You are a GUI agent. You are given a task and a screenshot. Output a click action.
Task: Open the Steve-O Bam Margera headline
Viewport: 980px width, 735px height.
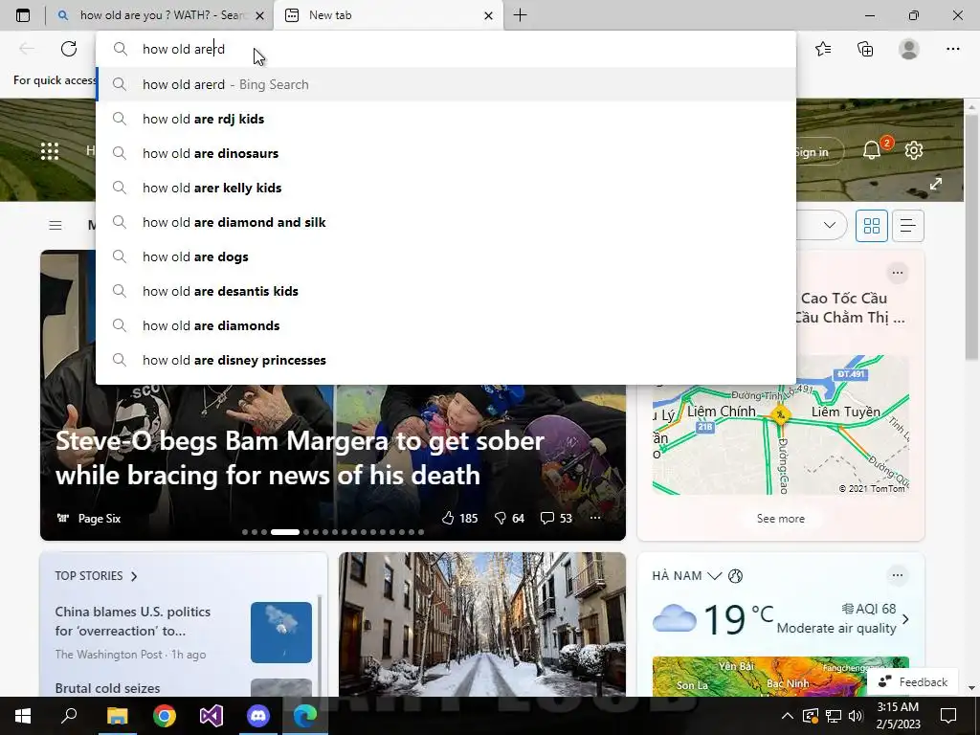(x=300, y=458)
